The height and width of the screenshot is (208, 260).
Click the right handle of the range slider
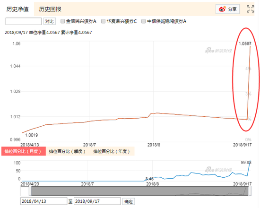pyautogui.click(x=250, y=191)
